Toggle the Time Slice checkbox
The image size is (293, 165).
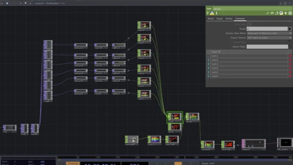click(x=249, y=24)
